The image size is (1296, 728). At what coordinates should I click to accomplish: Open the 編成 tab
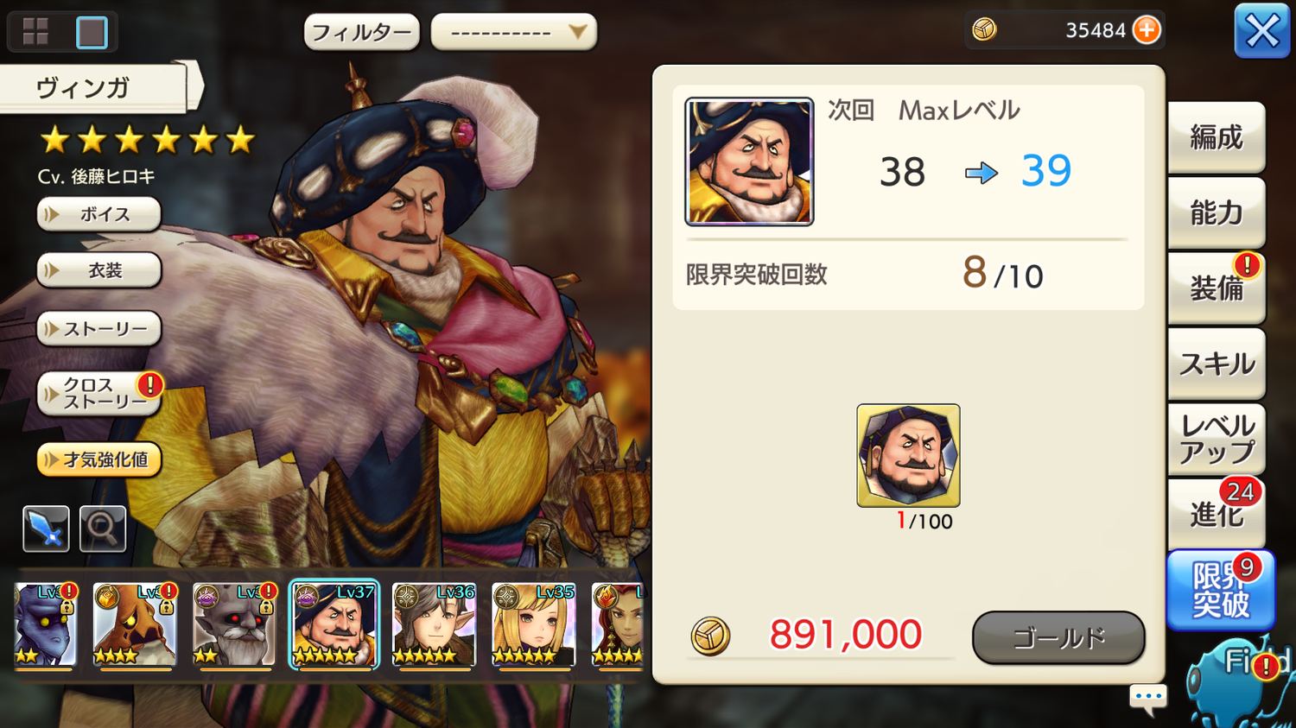coord(1217,137)
